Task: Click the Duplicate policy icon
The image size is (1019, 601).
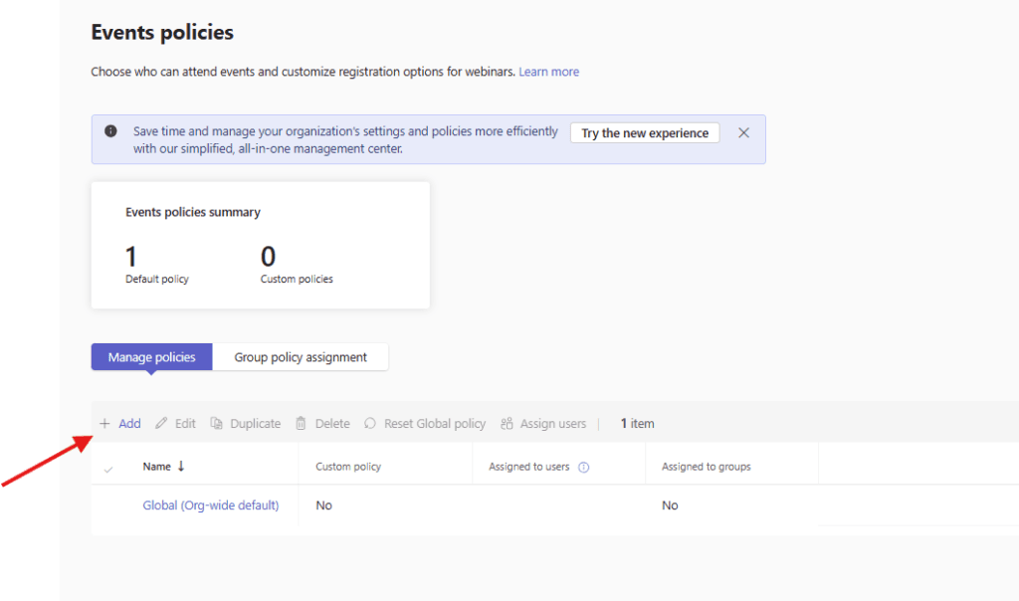Action: (x=217, y=424)
